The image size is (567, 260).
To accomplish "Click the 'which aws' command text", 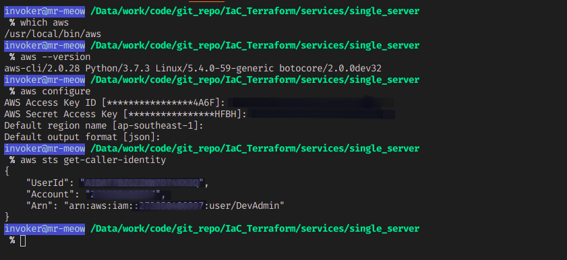I will pyautogui.click(x=44, y=23).
